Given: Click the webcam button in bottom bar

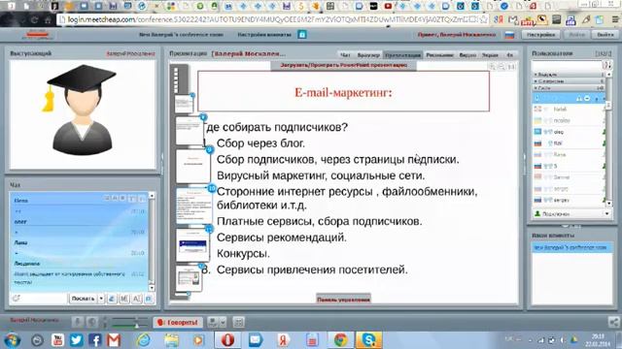Looking at the screenshot, I should 213,322.
